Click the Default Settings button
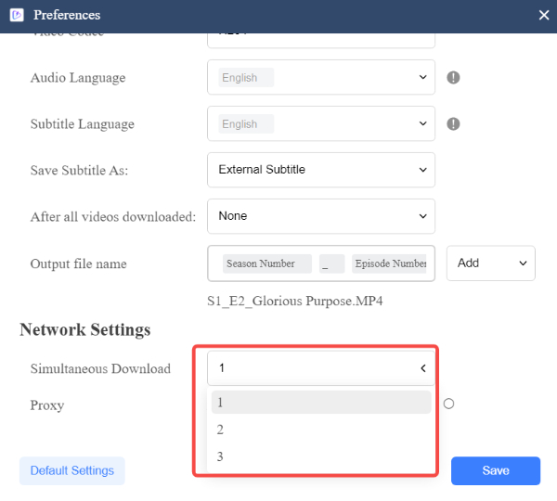Screen dimensions: 557x501 click(72, 470)
